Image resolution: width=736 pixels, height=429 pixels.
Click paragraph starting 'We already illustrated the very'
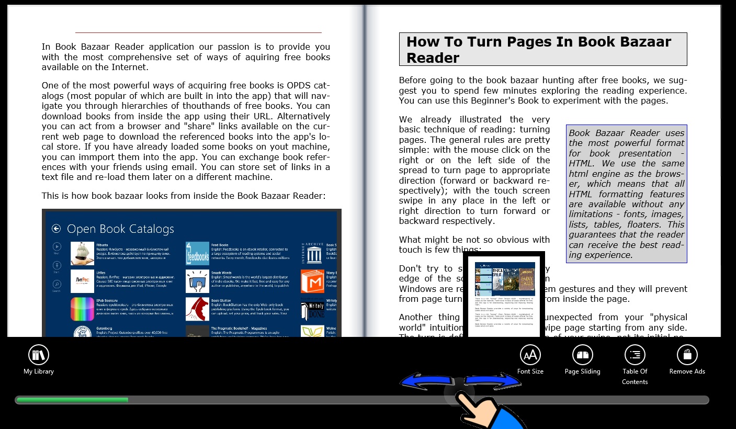pyautogui.click(x=474, y=170)
